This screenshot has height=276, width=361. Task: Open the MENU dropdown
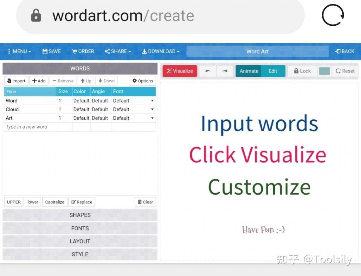tap(19, 51)
